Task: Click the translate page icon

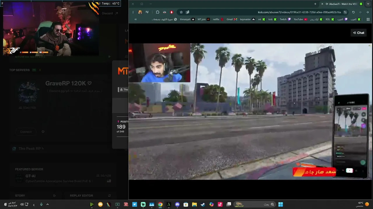Action: tap(187, 12)
